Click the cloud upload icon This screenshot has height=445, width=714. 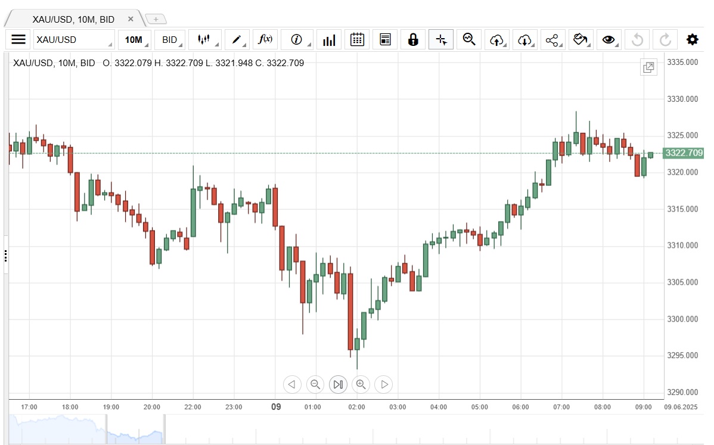pyautogui.click(x=496, y=40)
